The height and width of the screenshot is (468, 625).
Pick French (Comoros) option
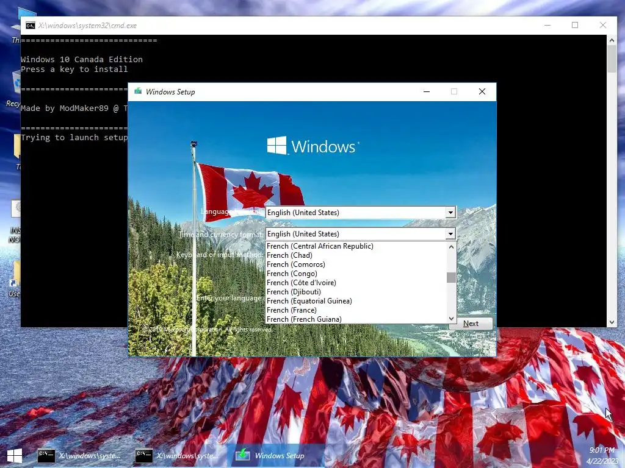tap(356, 264)
